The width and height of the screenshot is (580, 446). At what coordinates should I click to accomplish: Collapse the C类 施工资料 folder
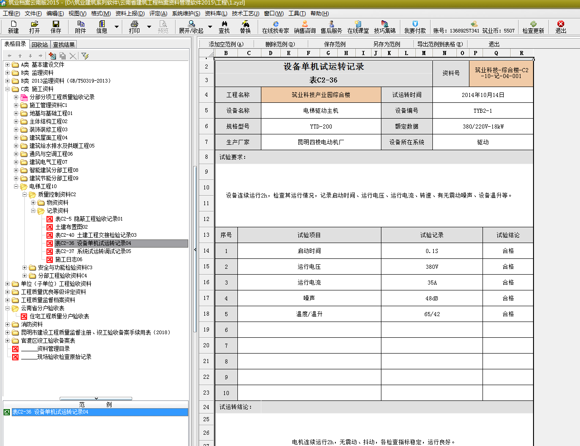[7, 89]
